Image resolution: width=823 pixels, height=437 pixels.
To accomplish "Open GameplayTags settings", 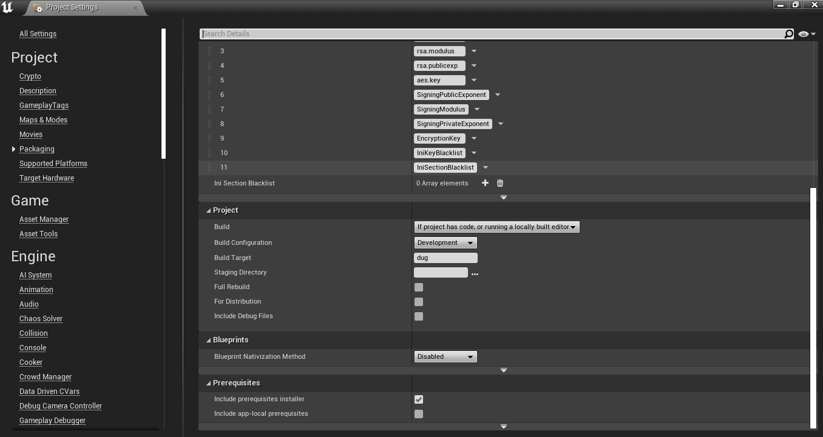I will [x=44, y=105].
